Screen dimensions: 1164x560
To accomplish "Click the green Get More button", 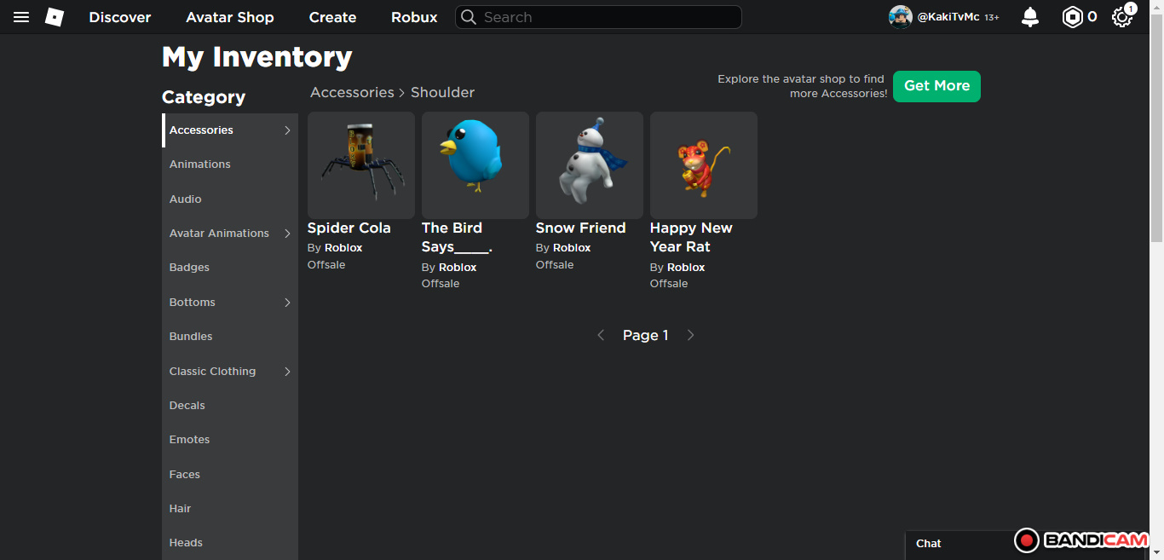I will point(936,86).
